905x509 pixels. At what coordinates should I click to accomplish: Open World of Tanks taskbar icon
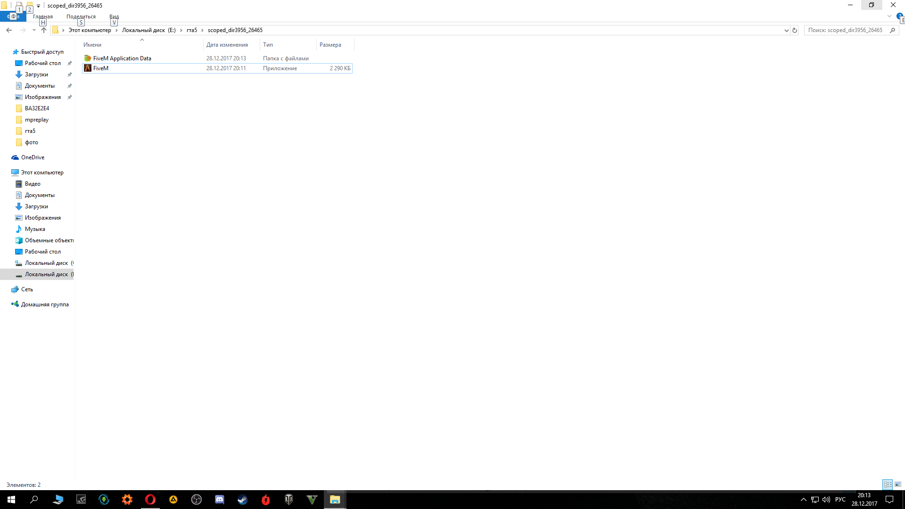[x=289, y=500]
